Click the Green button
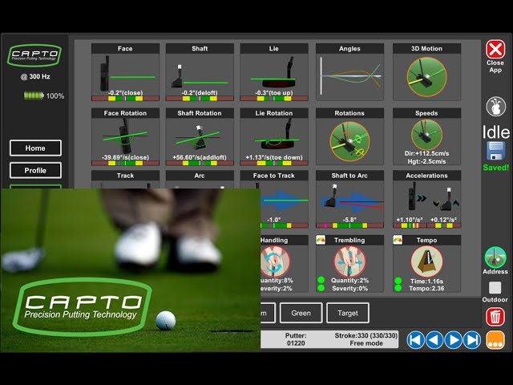The height and width of the screenshot is (385, 513). [301, 313]
